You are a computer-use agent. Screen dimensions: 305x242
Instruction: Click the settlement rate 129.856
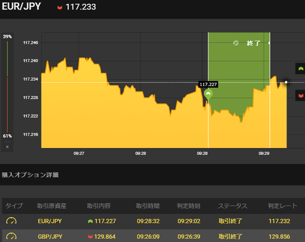click(x=280, y=236)
